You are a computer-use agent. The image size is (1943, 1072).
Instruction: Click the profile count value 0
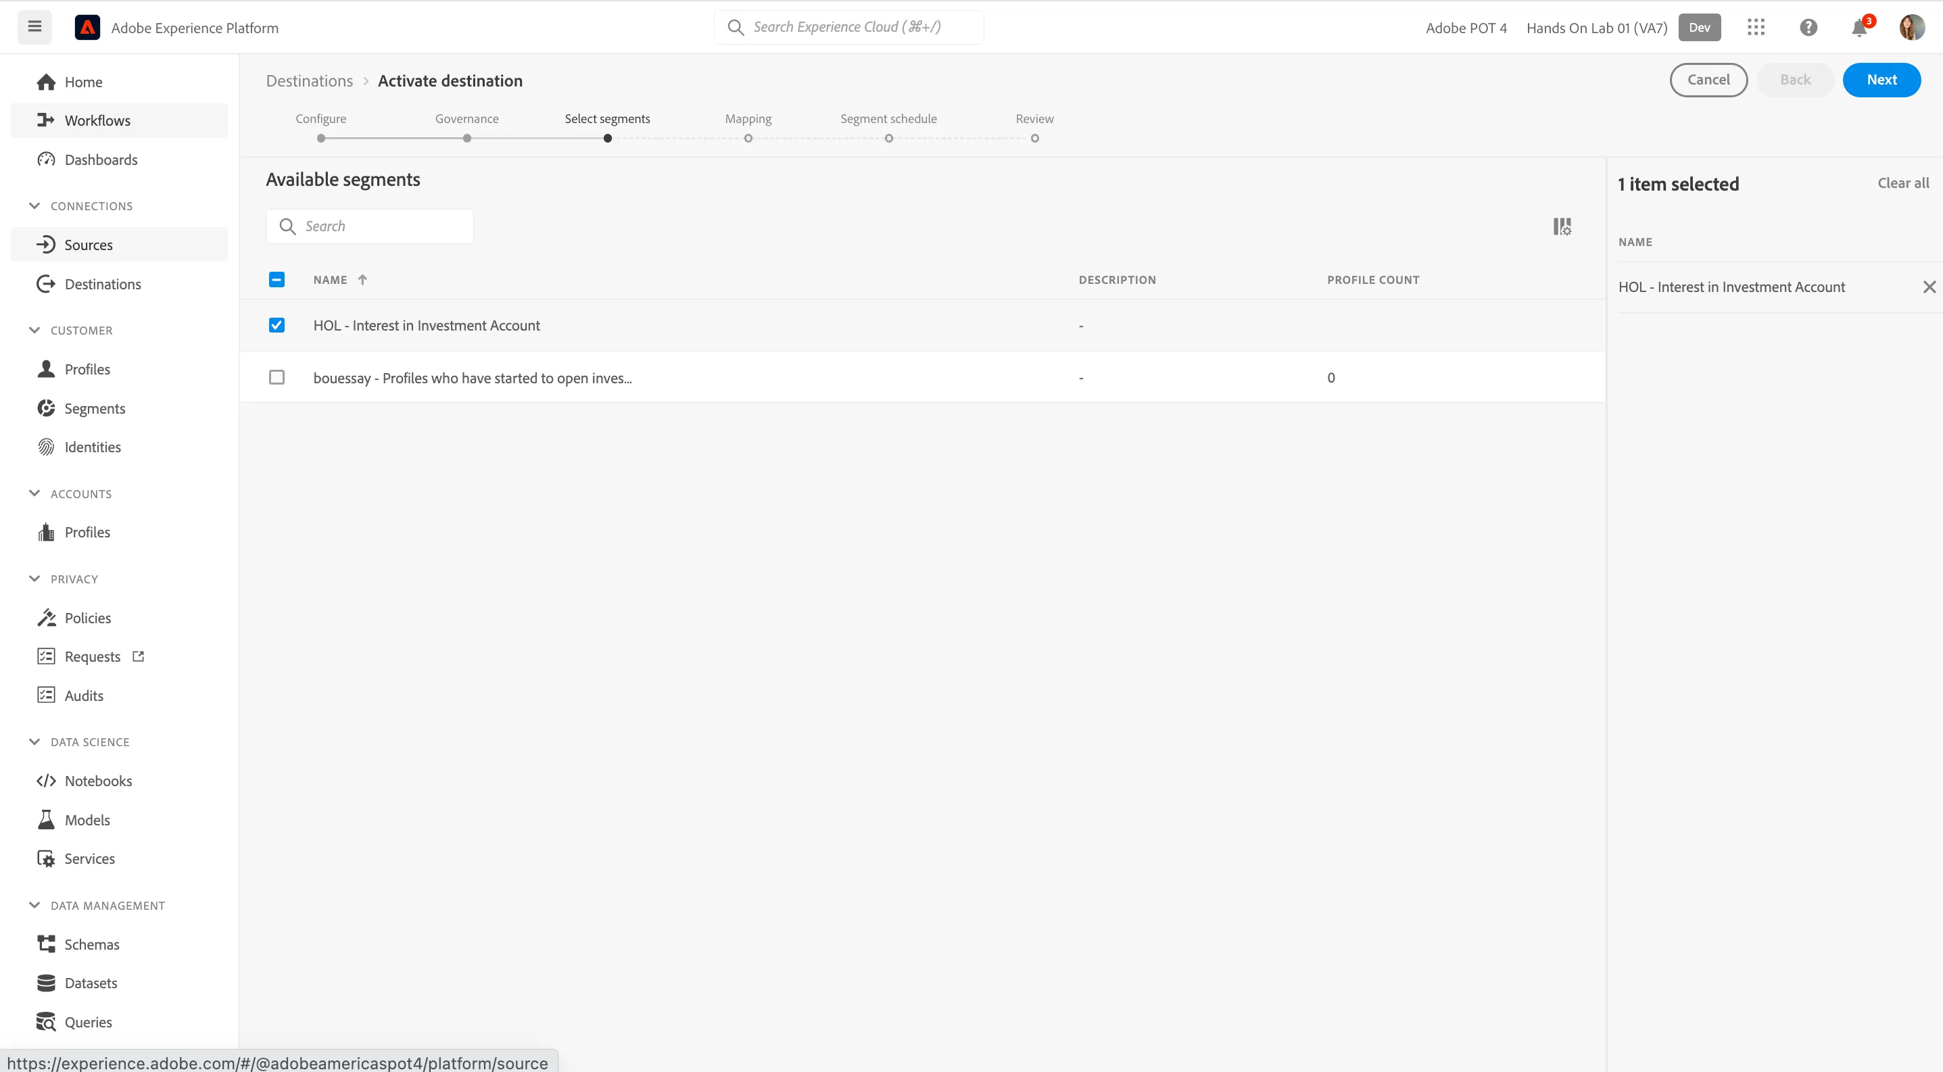[1331, 378]
